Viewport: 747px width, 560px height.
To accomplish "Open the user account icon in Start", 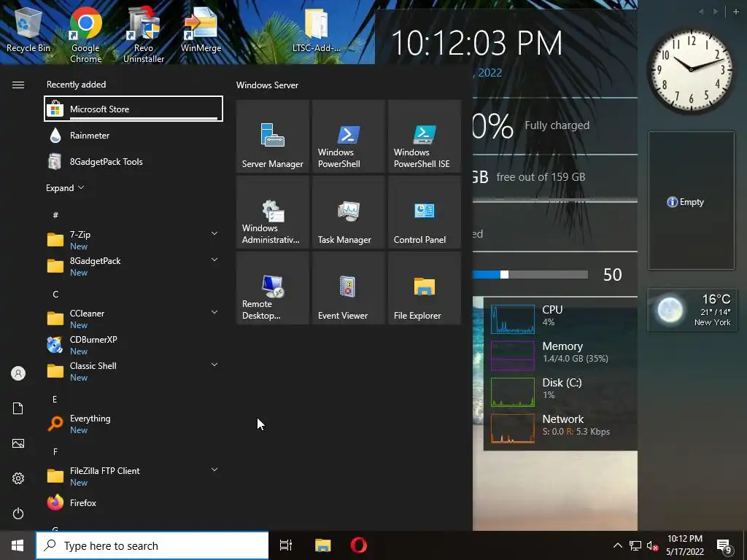I will click(x=18, y=373).
